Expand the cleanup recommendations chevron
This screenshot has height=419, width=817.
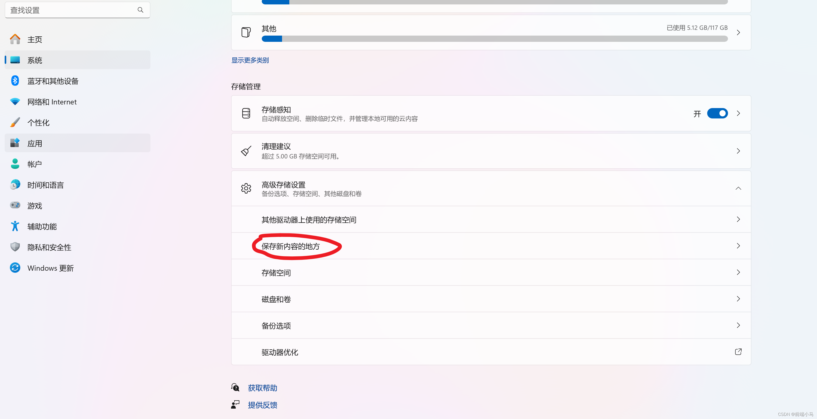pyautogui.click(x=738, y=151)
